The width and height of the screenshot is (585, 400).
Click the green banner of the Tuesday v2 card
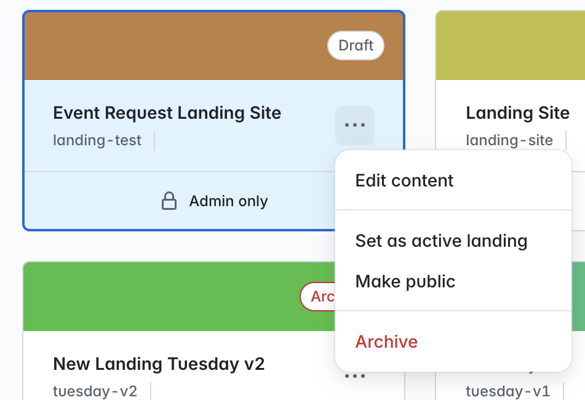coord(161,297)
